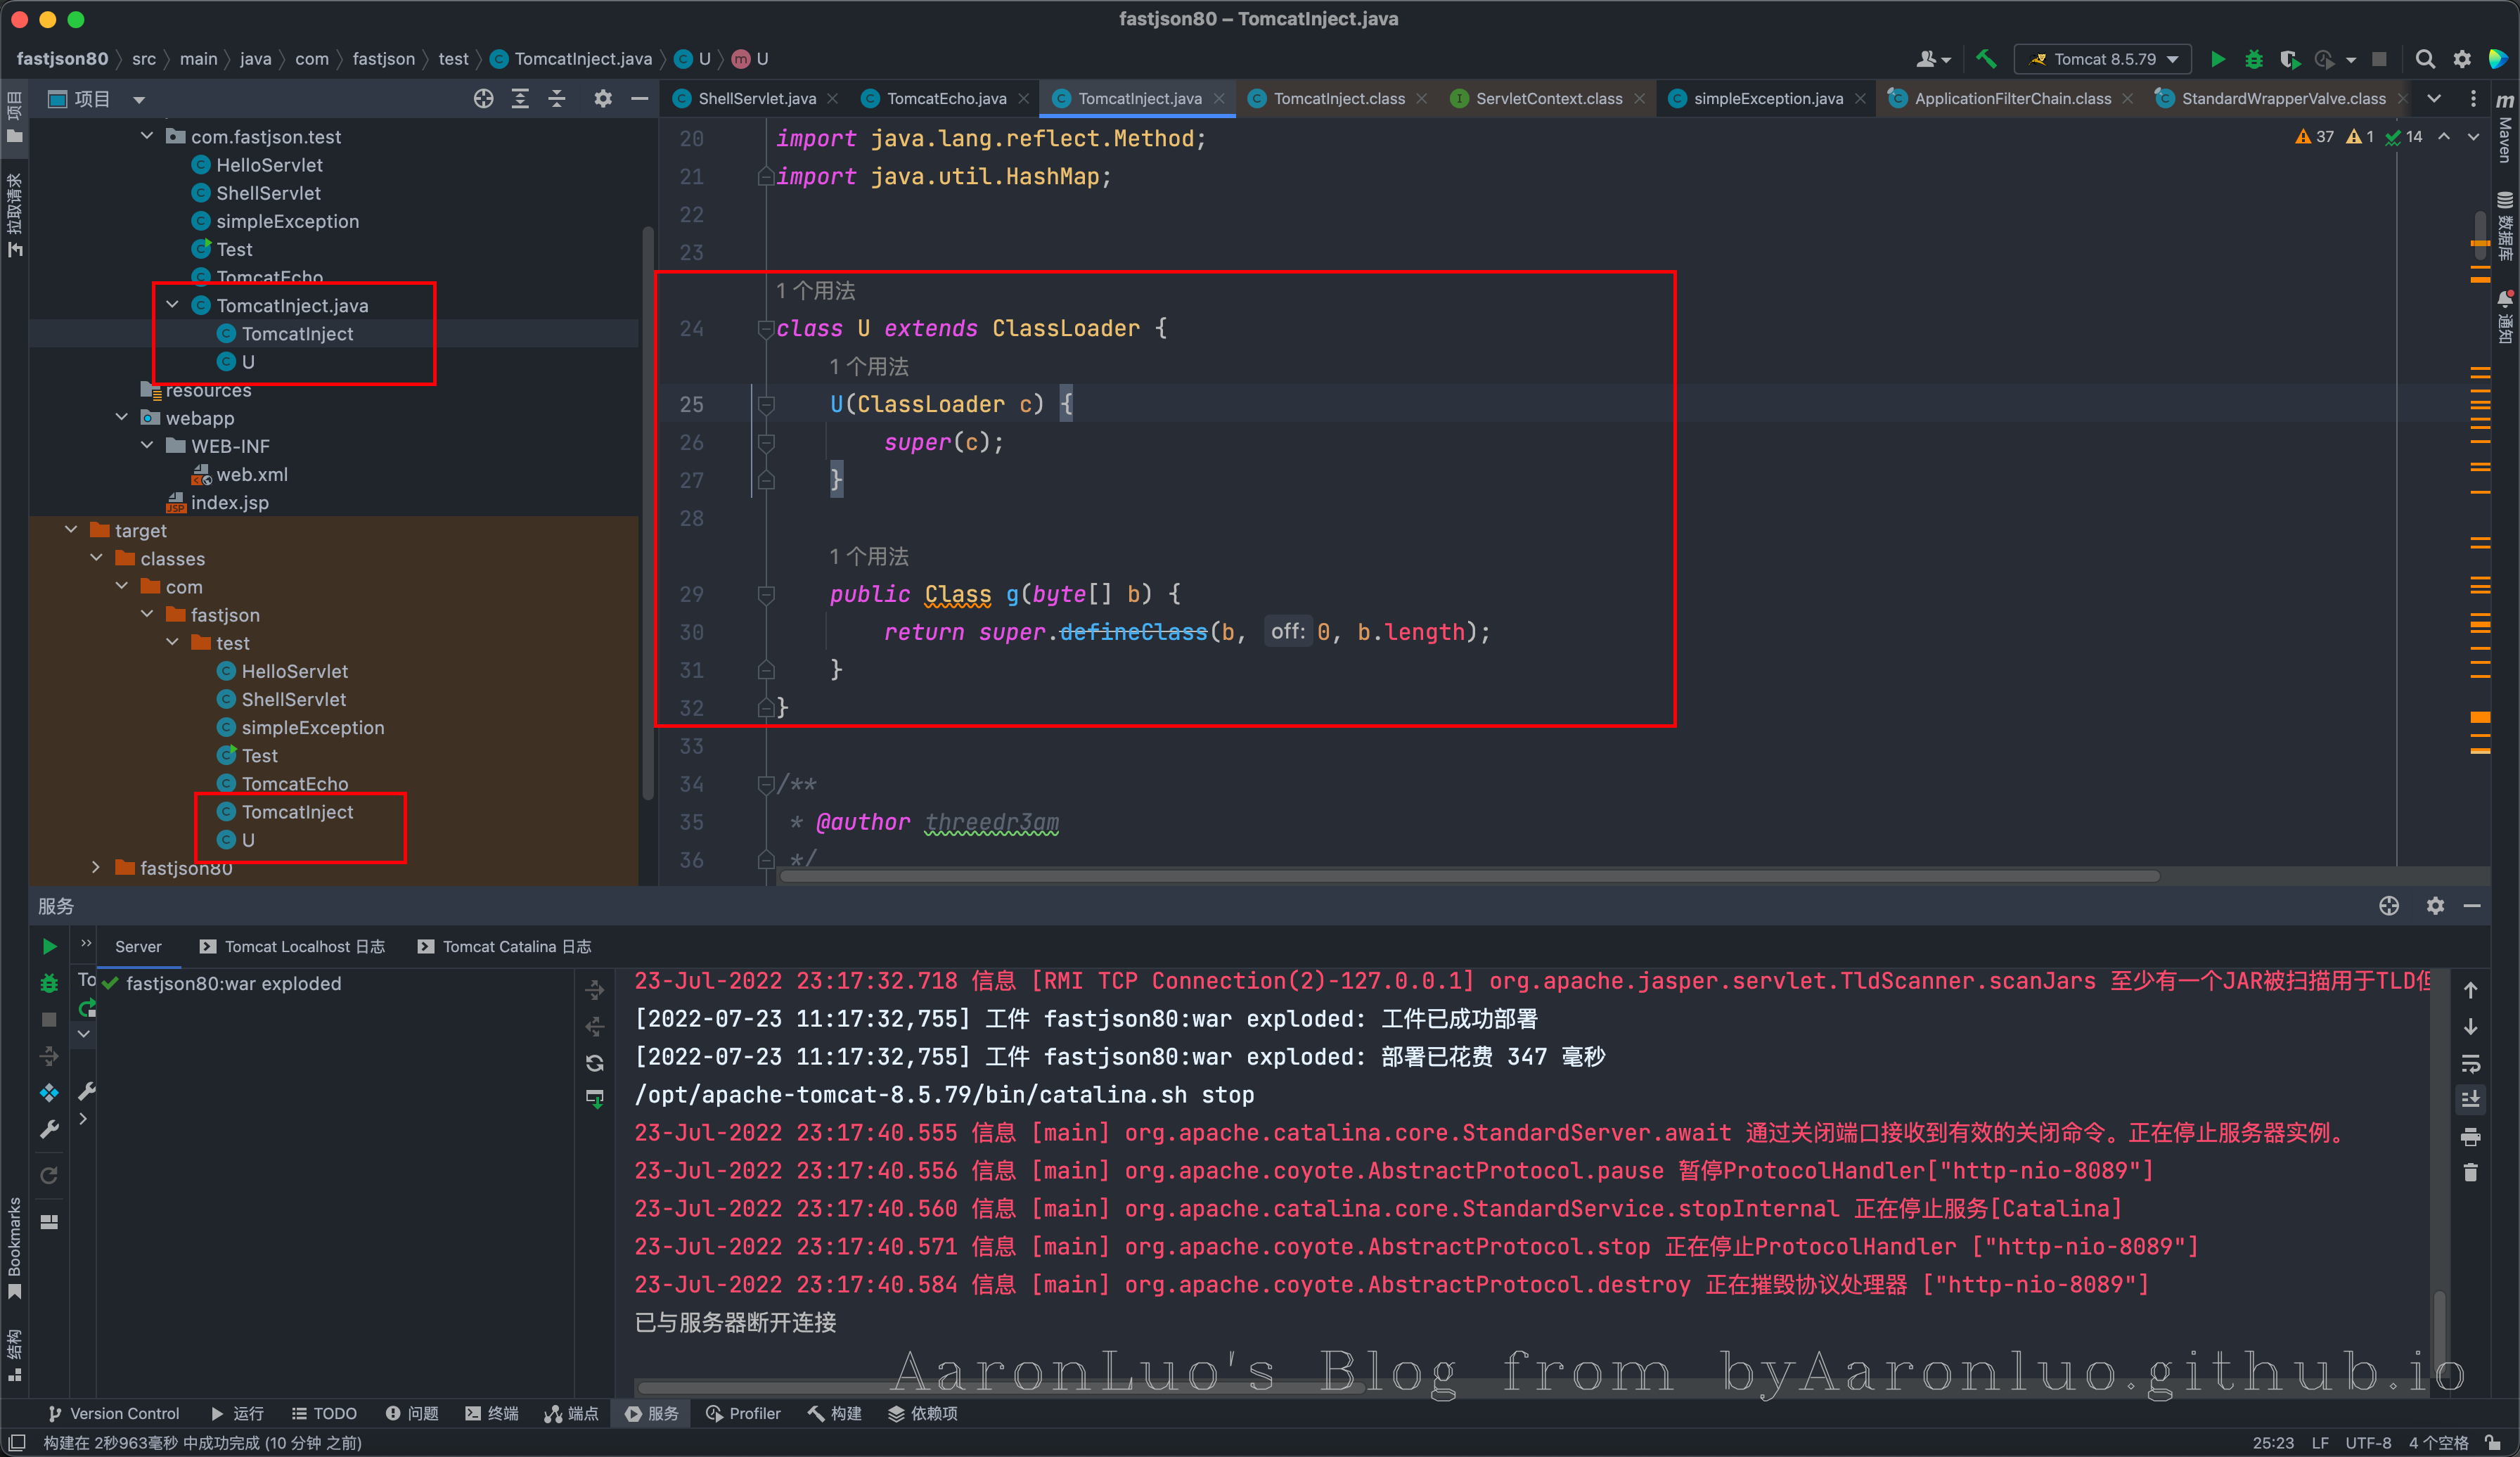
Task: Select web.xml in project tree
Action: [x=252, y=474]
